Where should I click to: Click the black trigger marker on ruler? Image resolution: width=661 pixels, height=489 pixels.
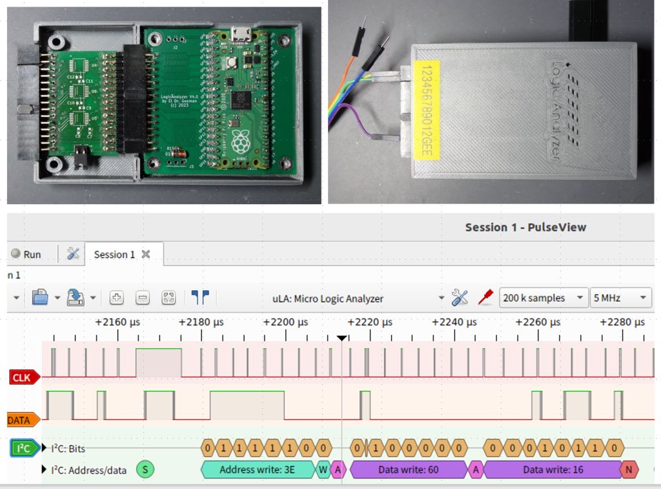coord(342,338)
